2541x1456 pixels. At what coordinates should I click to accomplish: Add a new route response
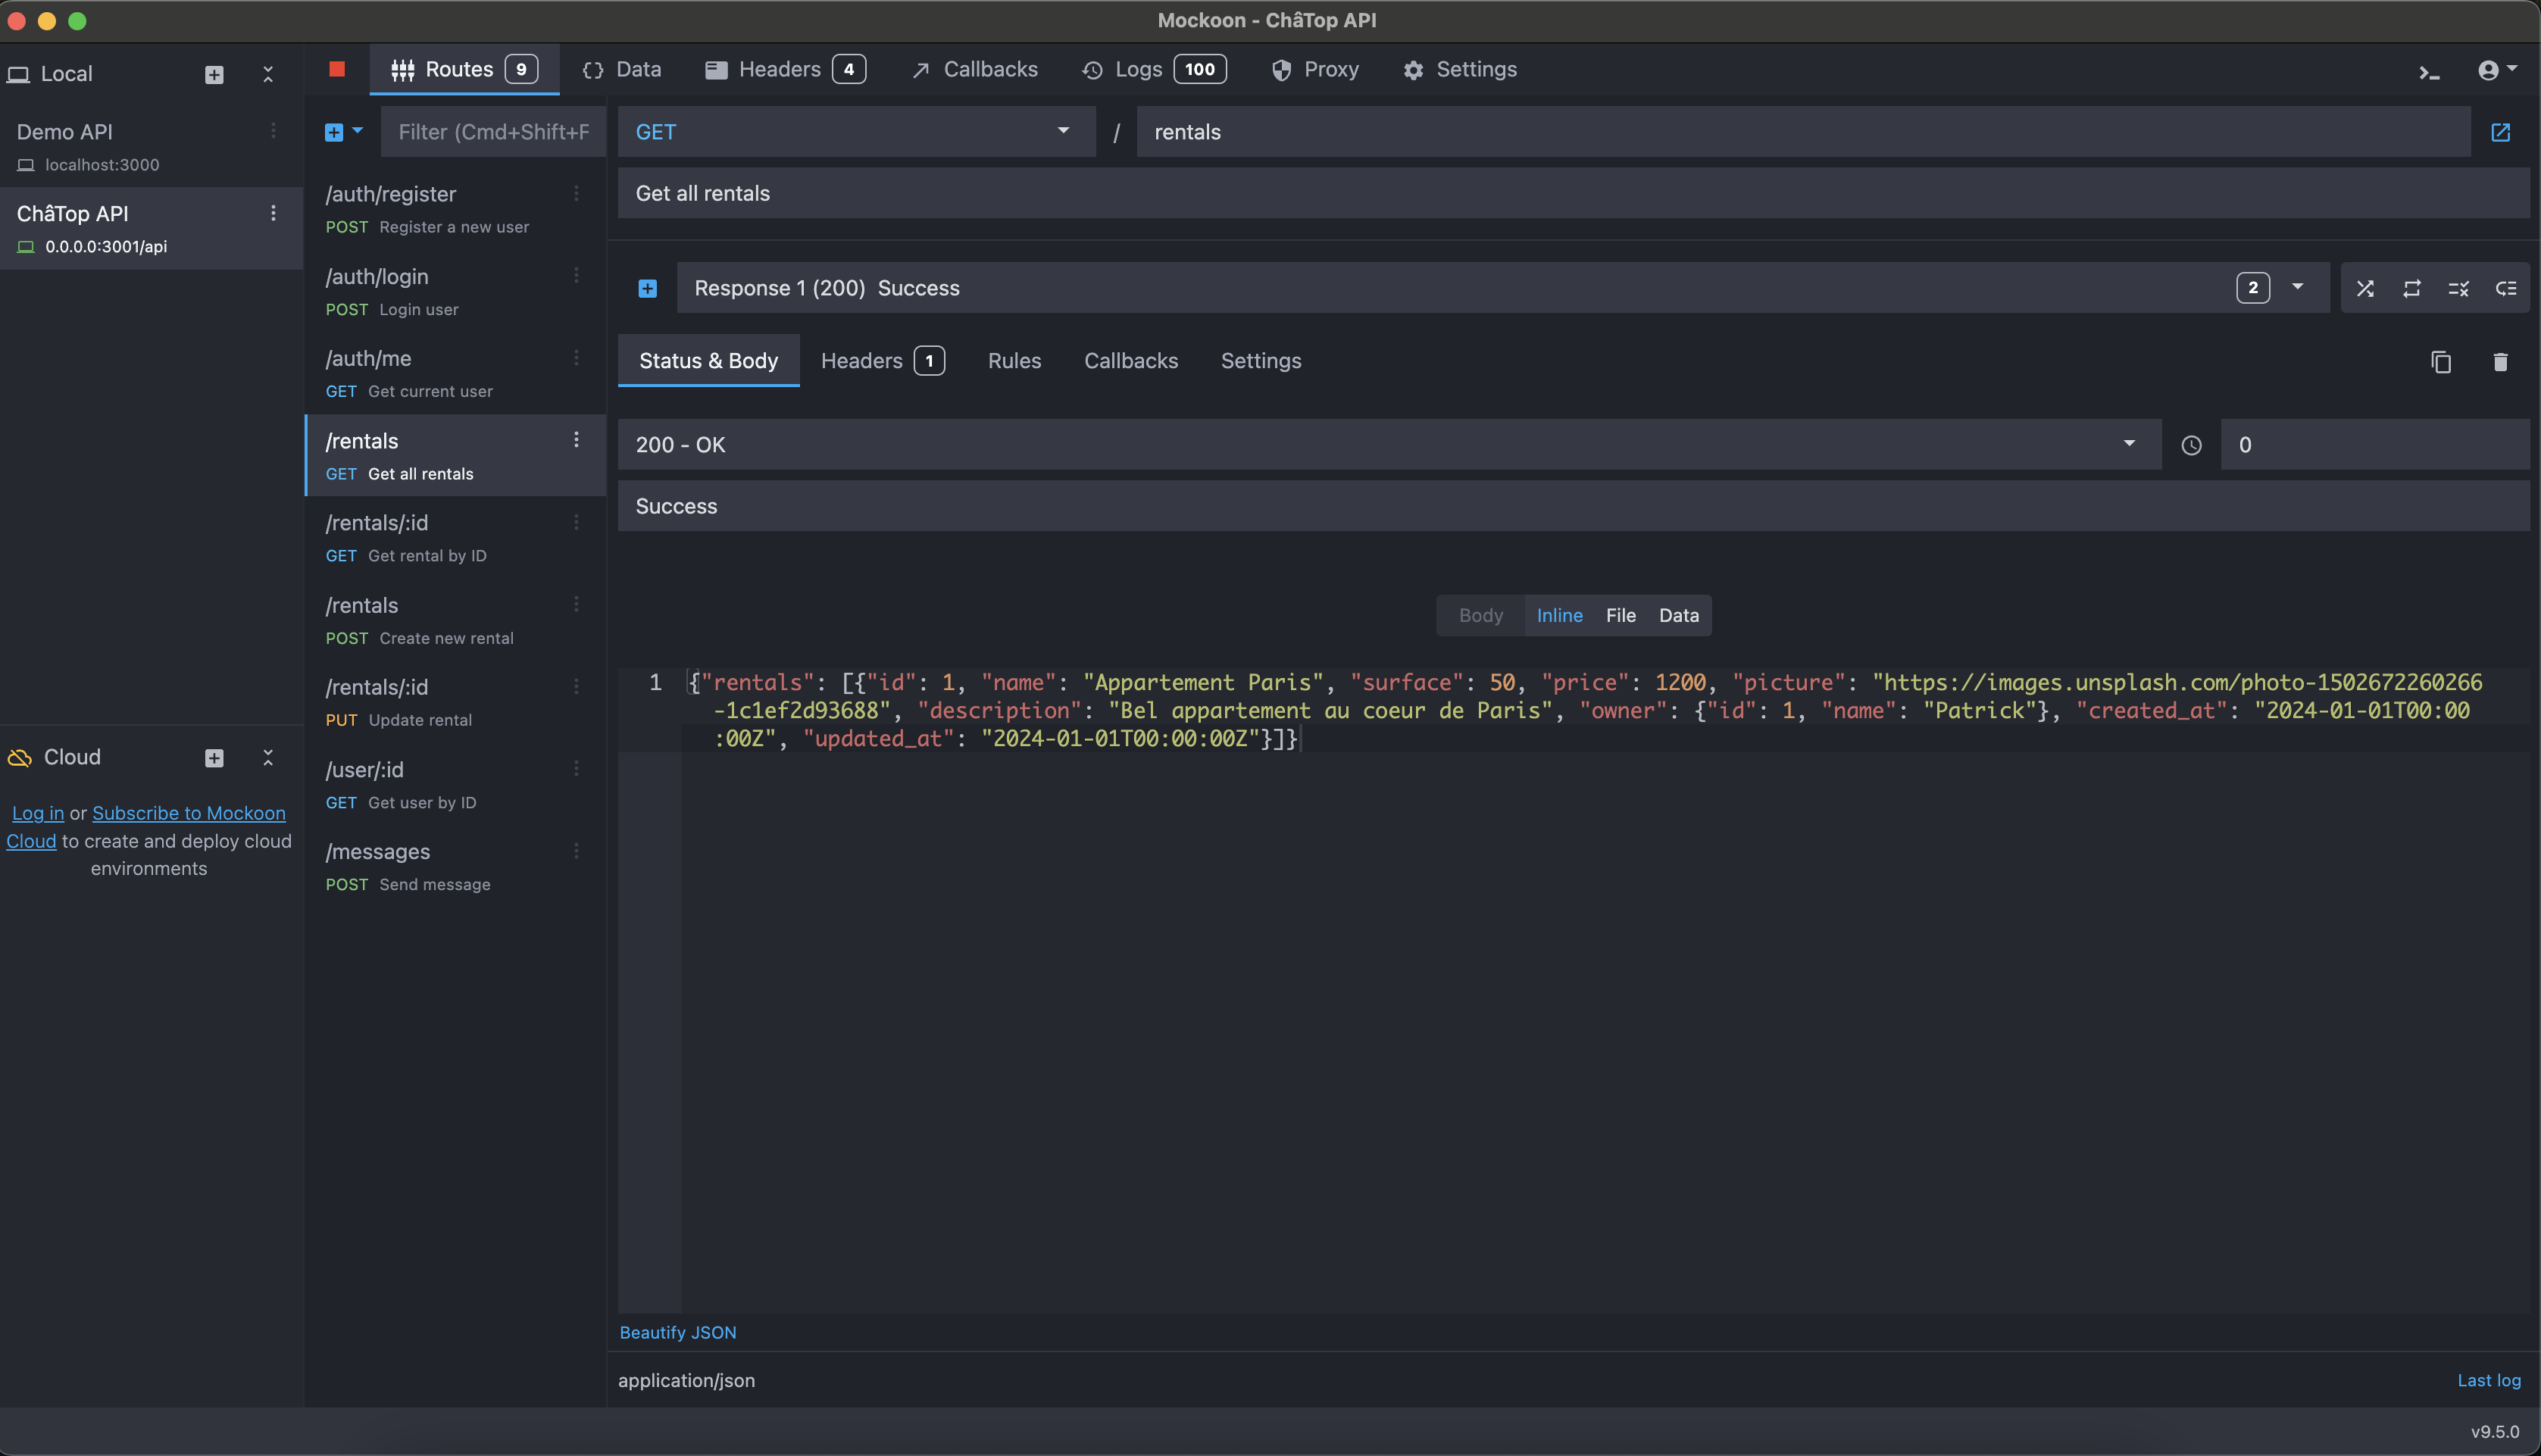coord(648,288)
